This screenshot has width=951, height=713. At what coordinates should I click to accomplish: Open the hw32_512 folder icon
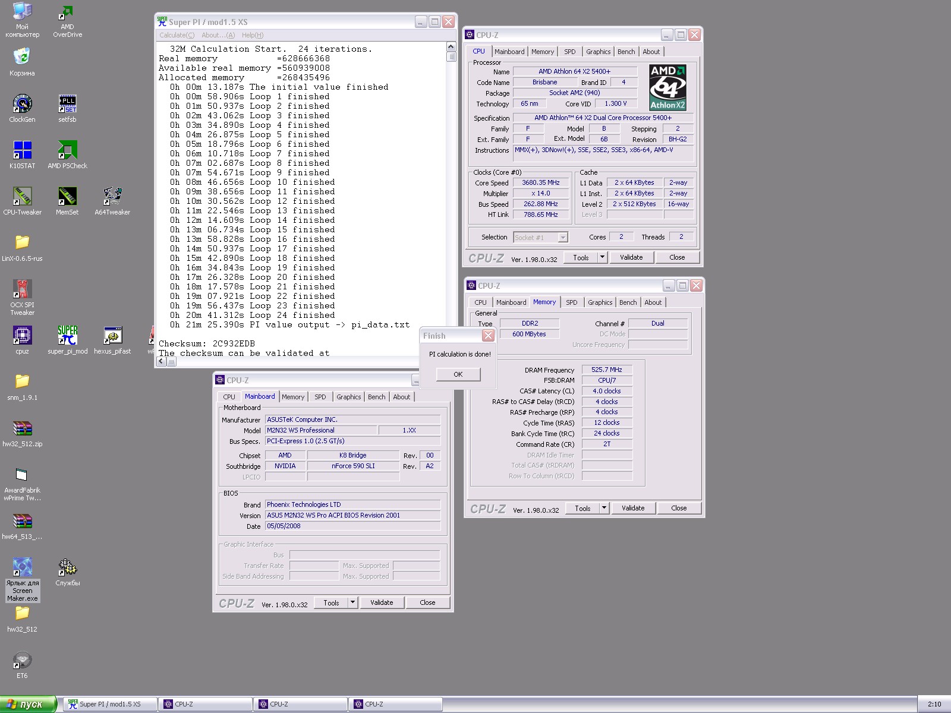click(x=22, y=619)
